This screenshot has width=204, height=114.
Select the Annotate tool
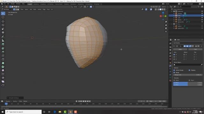tap(3, 37)
